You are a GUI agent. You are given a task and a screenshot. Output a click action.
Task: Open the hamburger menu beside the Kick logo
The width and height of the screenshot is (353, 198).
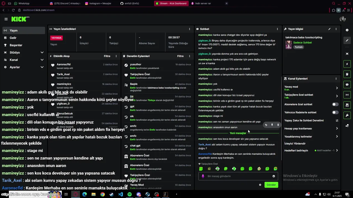pyautogui.click(x=6, y=19)
